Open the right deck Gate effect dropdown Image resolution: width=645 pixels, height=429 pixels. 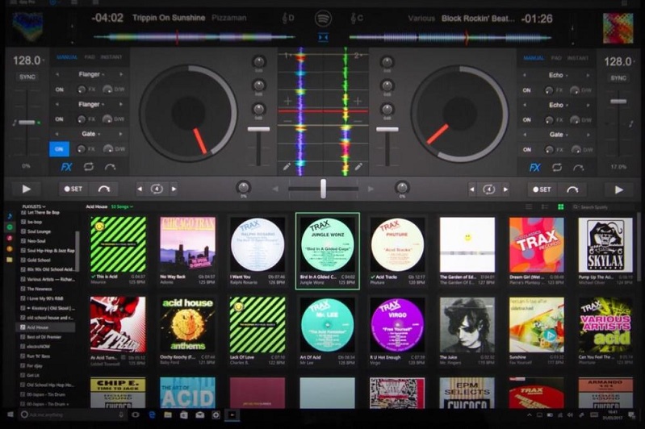point(558,135)
